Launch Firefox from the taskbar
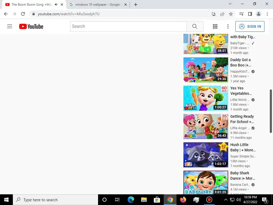Image resolution: width=273 pixels, height=205 pixels. (183, 200)
